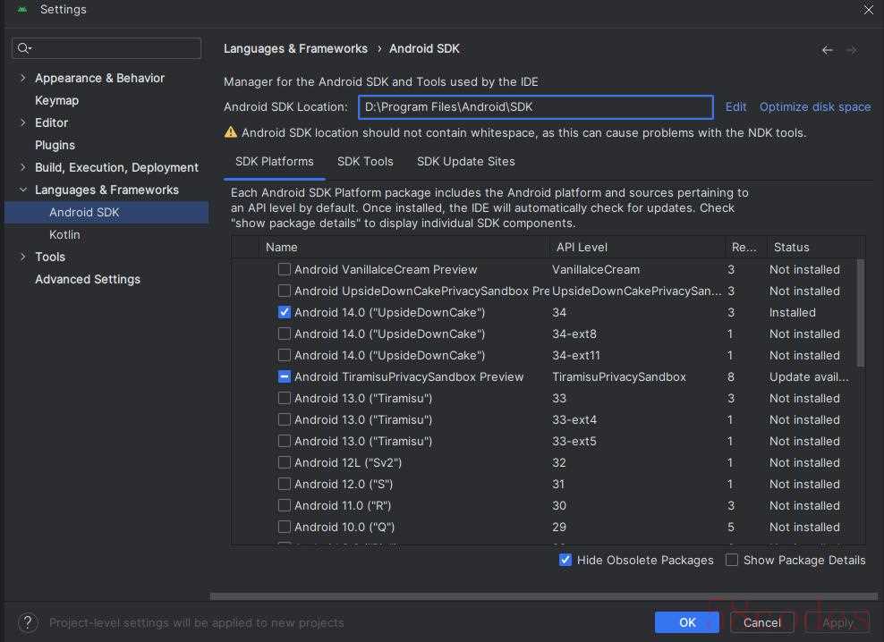
Task: Expand the Editor section arrow
Action: (x=22, y=122)
